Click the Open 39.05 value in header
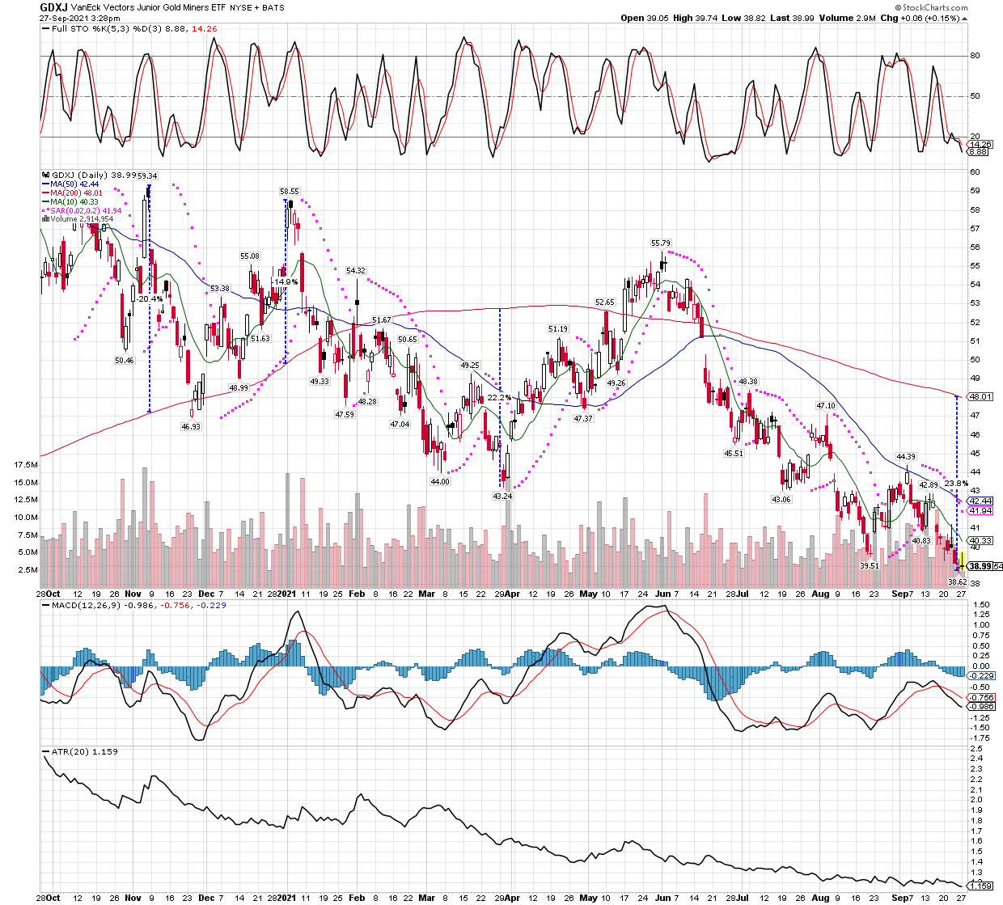Viewport: 1003px width, 905px height. [x=644, y=18]
